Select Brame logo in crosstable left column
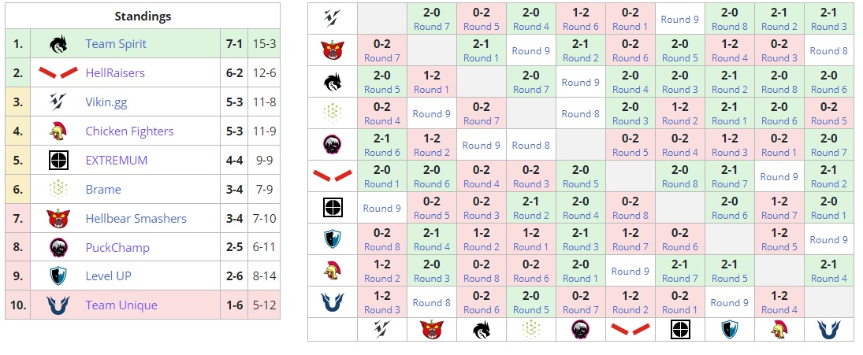863x355 pixels. point(332,113)
